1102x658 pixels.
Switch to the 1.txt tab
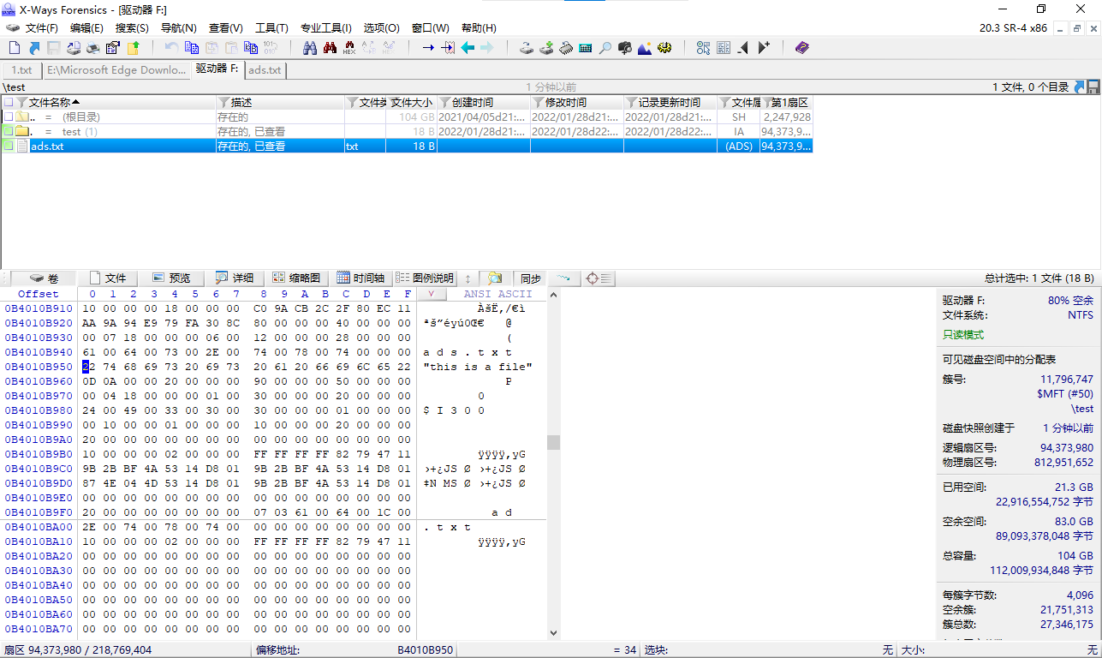(x=21, y=70)
